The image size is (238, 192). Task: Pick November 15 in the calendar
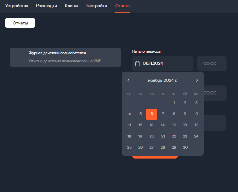click(174, 125)
